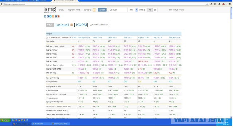Screen dimensions: 233x131
Task: Switch to World of Tanks taskbar window
Action: click(x=60, y=124)
